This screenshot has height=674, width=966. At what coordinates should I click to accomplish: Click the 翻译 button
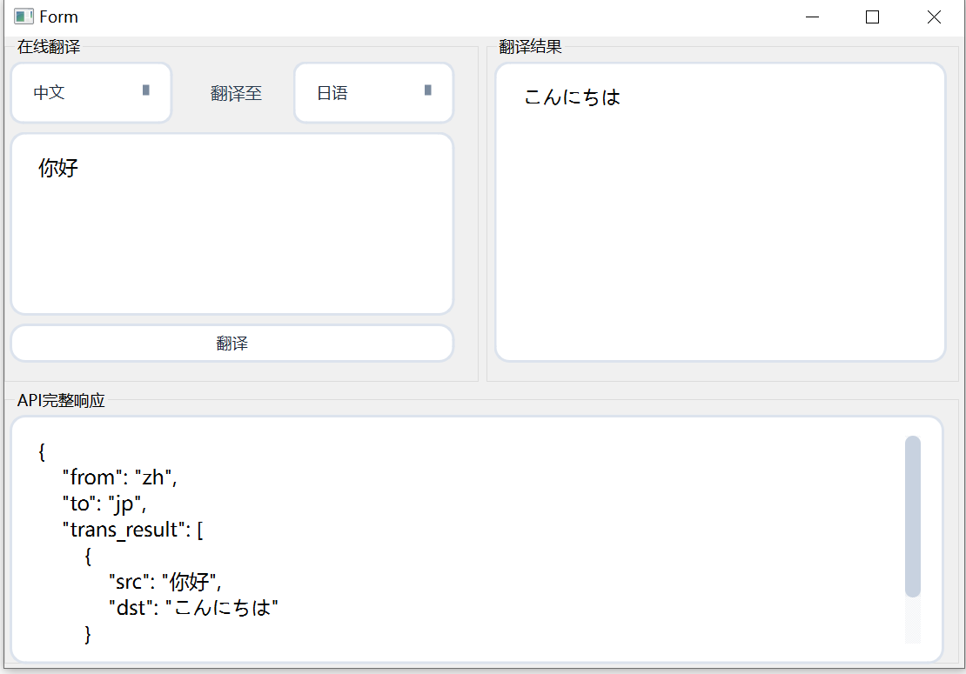[x=232, y=344]
